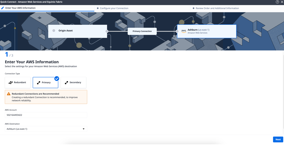284x145 pixels.
Task: Click the Amazon Web Services subtitle in destination card
Action: pyautogui.click(x=198, y=33)
